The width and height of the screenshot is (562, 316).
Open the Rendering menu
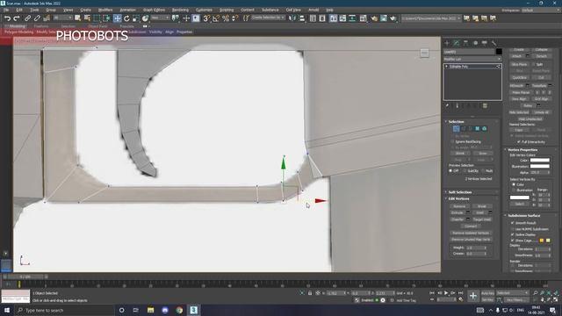pos(180,10)
